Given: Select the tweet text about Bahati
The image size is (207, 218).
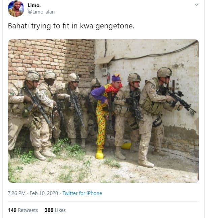Looking at the screenshot, I should (x=71, y=26).
